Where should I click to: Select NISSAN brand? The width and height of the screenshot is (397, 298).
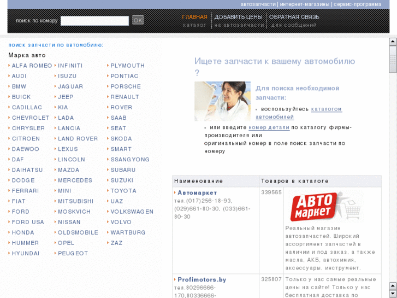[69, 222]
